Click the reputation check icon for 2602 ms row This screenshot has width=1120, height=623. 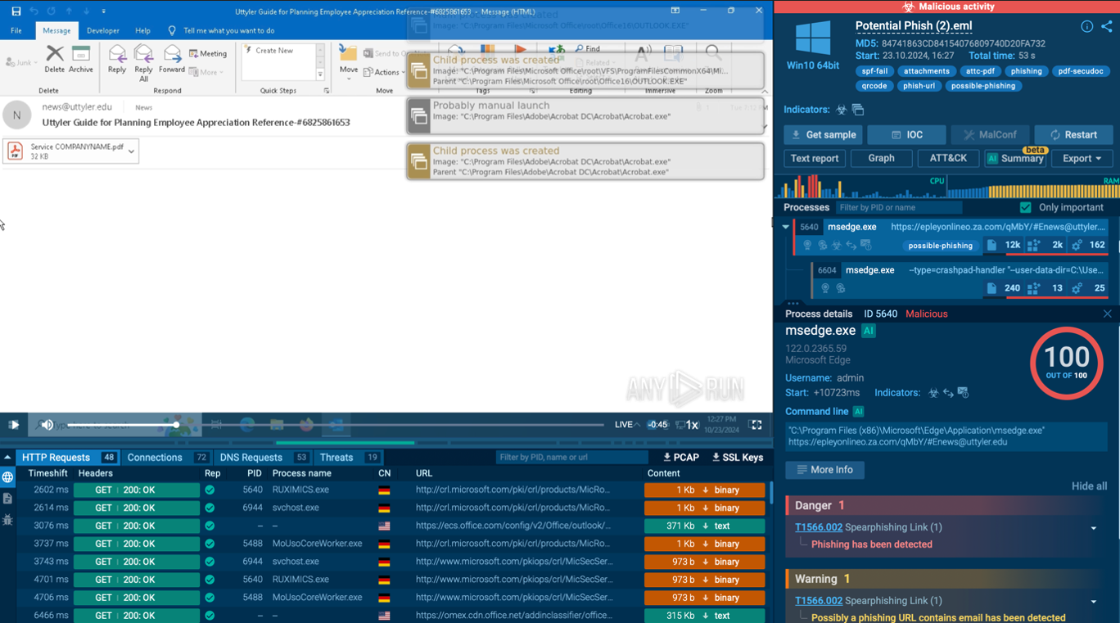click(x=210, y=490)
